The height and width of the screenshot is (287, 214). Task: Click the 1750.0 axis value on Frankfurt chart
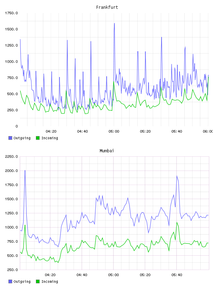tap(11, 13)
